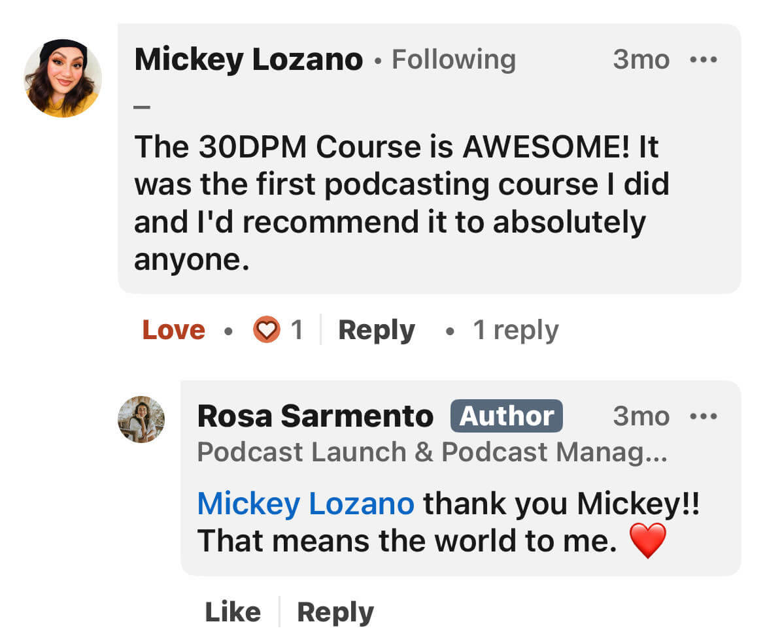Click Rosa Sarmento's profile picture

click(x=141, y=419)
